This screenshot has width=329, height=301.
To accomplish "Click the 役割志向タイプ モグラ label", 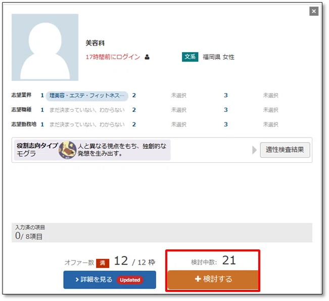I will (x=37, y=150).
